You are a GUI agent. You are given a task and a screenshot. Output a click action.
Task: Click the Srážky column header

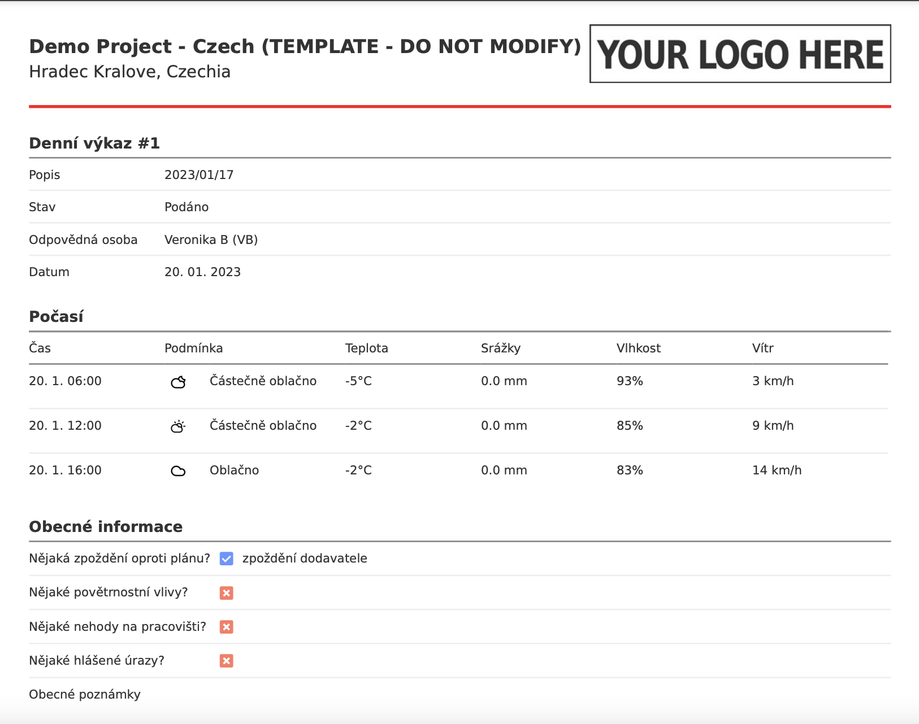[501, 348]
